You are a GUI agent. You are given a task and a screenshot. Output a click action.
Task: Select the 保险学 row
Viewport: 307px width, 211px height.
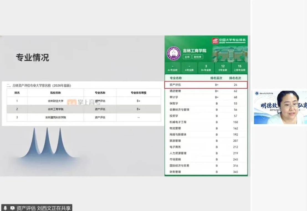point(206,103)
